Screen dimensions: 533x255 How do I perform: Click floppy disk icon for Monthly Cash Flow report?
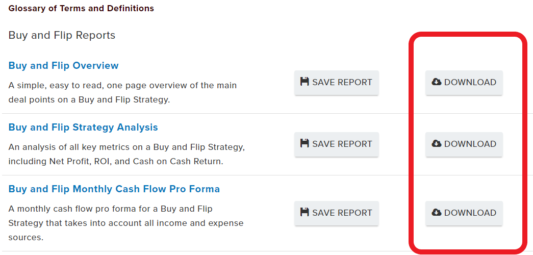(304, 212)
